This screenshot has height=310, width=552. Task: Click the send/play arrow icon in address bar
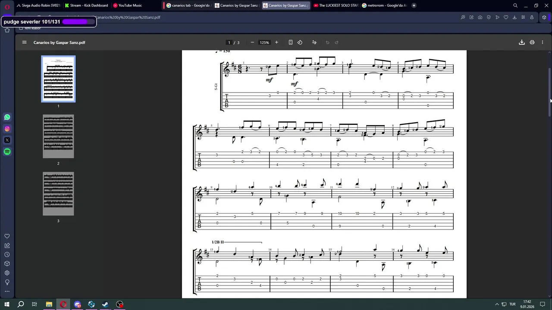click(x=497, y=17)
